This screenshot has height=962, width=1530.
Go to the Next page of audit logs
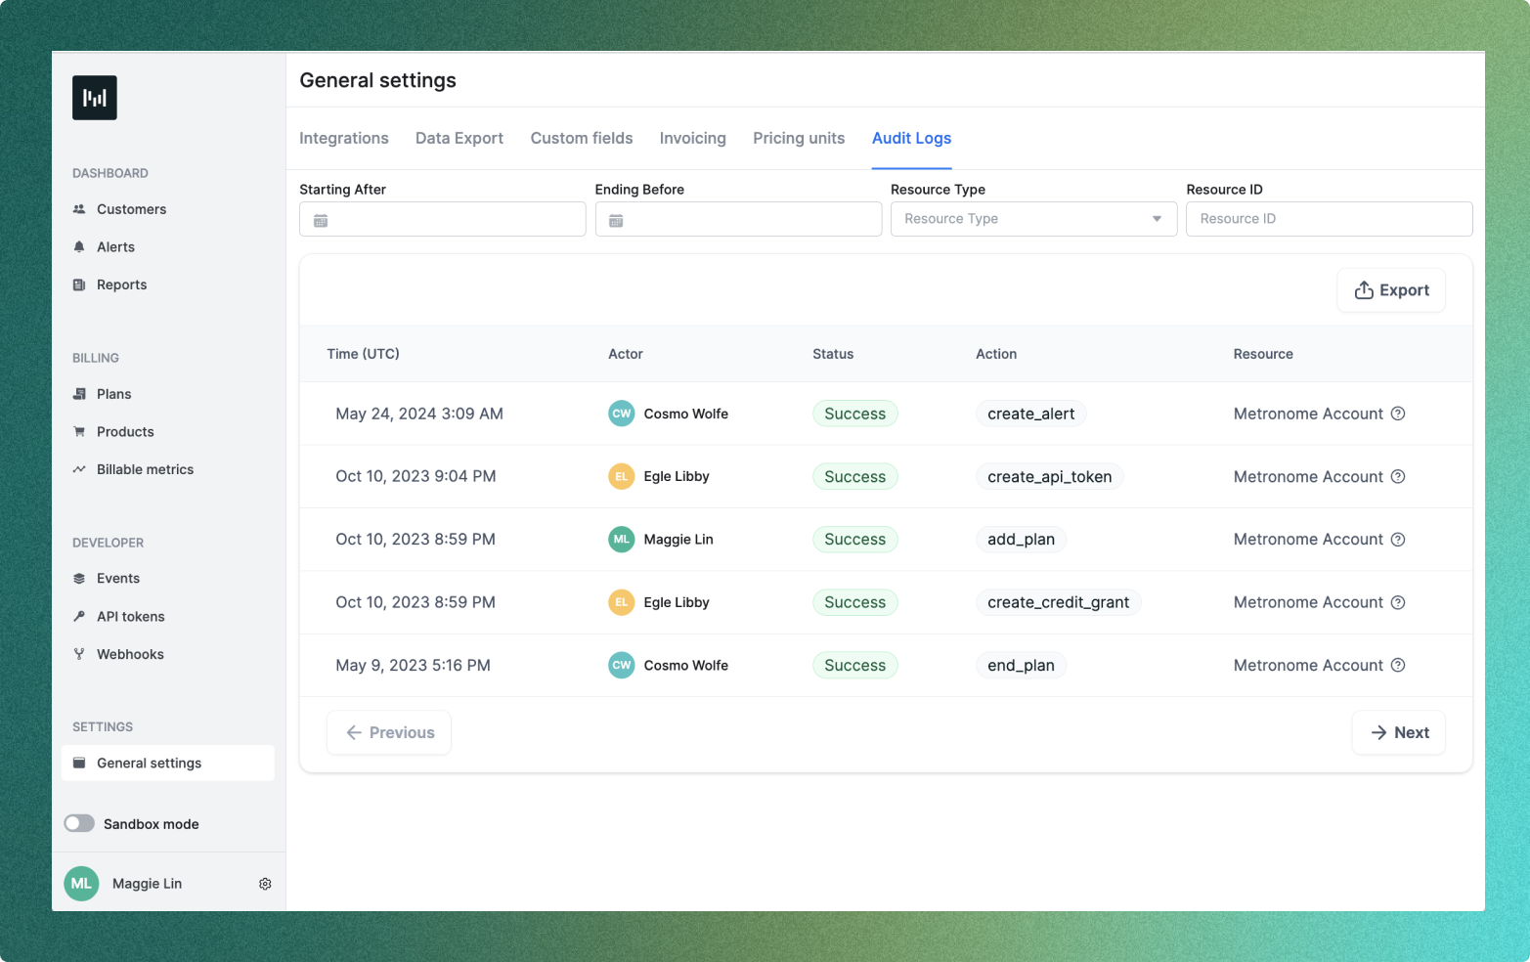pos(1398,732)
